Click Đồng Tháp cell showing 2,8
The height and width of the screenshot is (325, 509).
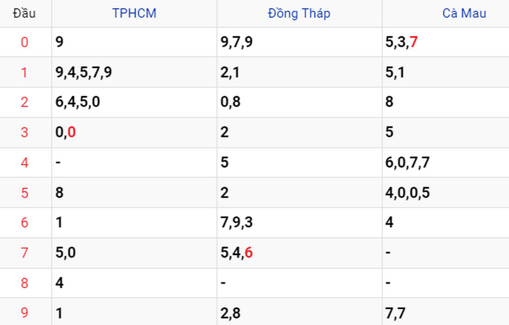pyautogui.click(x=230, y=314)
